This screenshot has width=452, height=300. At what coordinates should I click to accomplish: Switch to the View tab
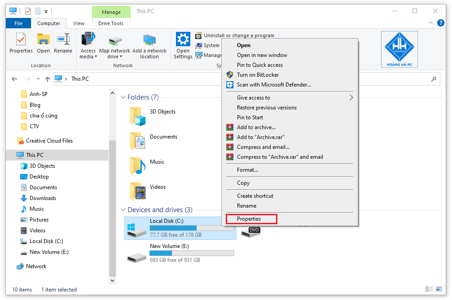coord(79,23)
